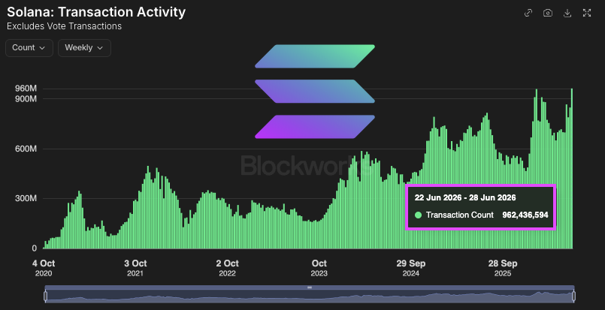Viewport: 605px width, 310px height.
Task: Click the 300M y-axis label
Action: [x=26, y=199]
